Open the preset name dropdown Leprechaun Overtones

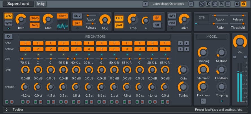tap(168, 4)
